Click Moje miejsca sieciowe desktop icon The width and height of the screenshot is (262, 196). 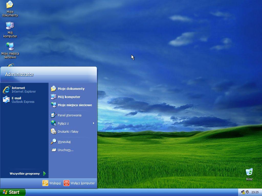coord(10,51)
